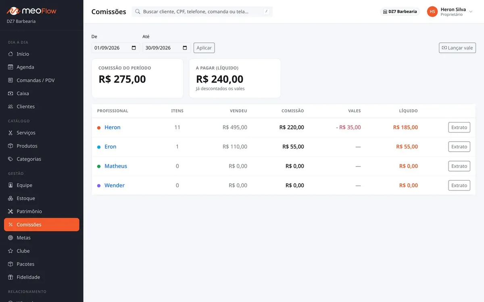Click the Metas target icon
Viewport: 484px width, 302px height.
[x=10, y=238]
